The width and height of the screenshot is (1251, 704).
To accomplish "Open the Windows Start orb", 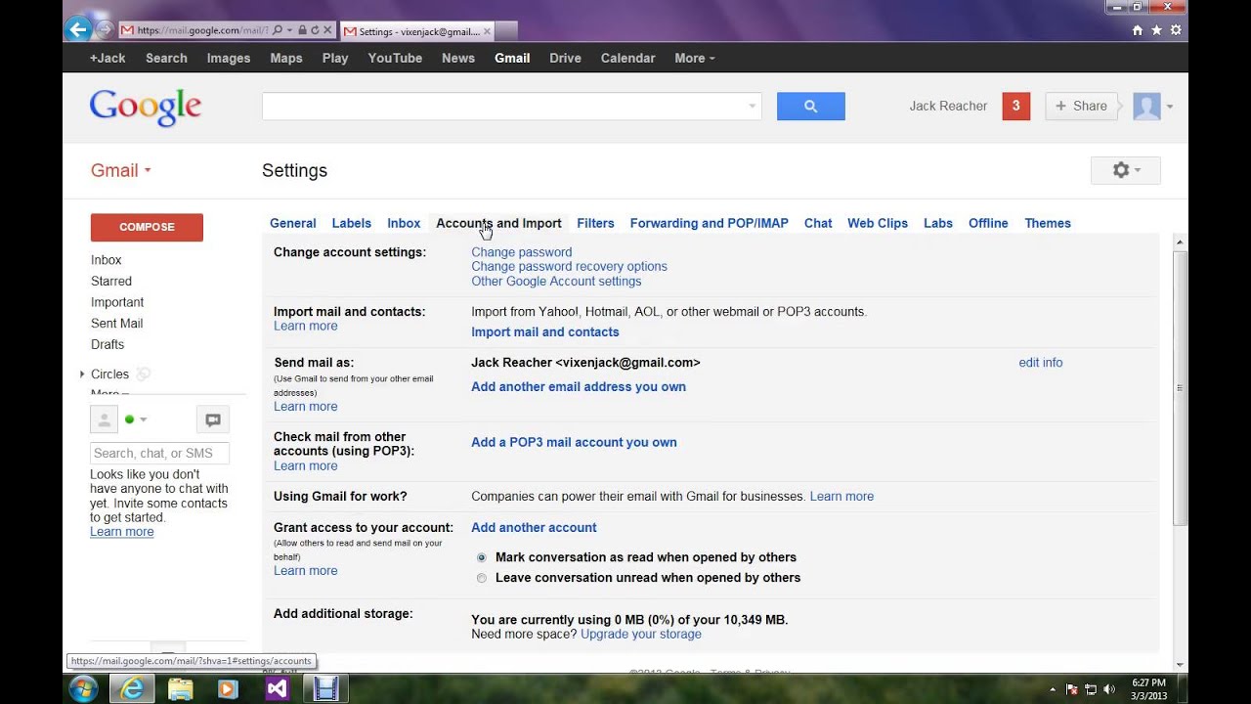I will click(x=83, y=688).
